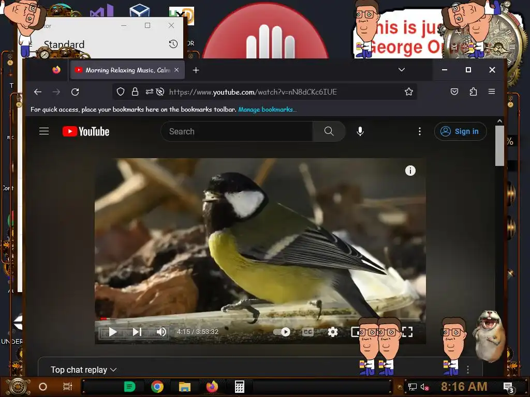Click the YouTube URL address bar
This screenshot has height=397, width=530.
coord(253,92)
